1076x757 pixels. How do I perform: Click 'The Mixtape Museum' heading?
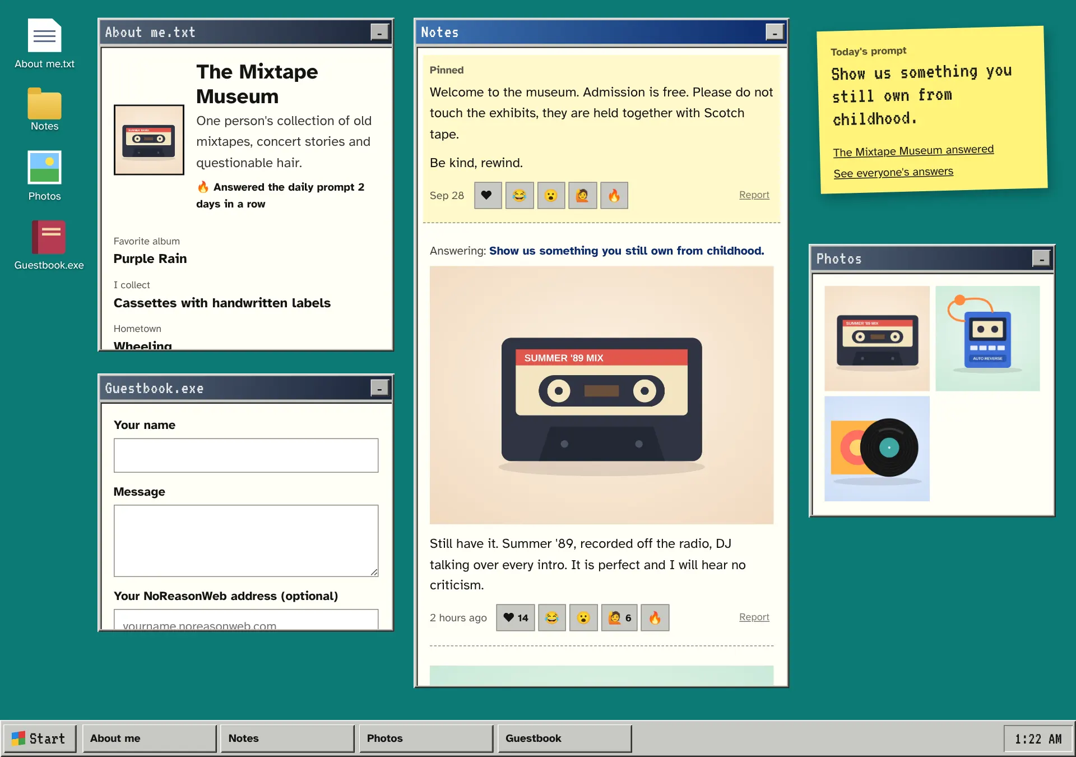(x=257, y=84)
